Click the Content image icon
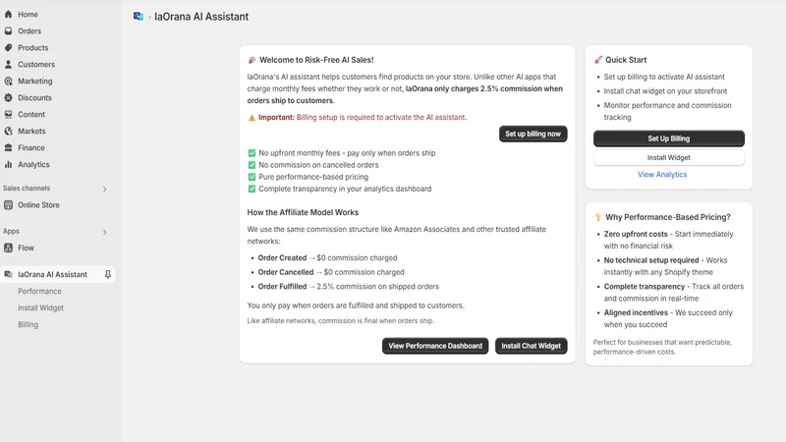Screen dimensions: 786x442 click(x=8, y=114)
